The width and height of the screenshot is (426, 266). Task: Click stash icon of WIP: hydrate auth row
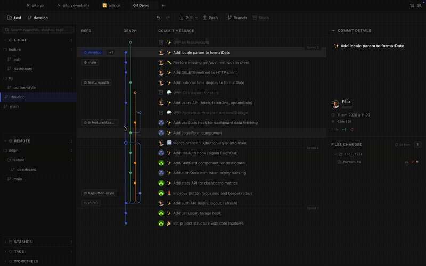[161, 113]
